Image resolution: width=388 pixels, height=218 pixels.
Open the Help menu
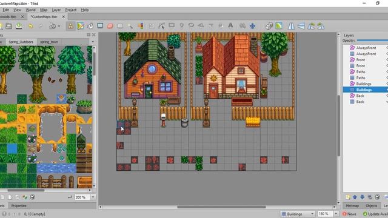pyautogui.click(x=85, y=10)
